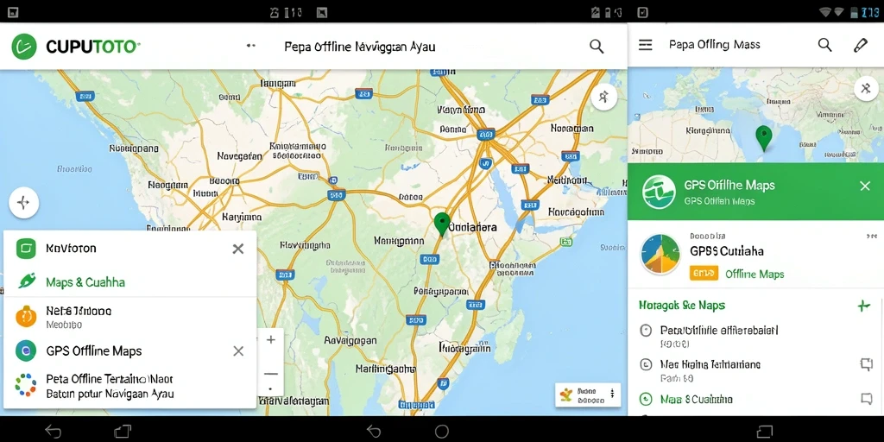
Task: Open the hamburger menu in the right panel
Action: pyautogui.click(x=645, y=45)
